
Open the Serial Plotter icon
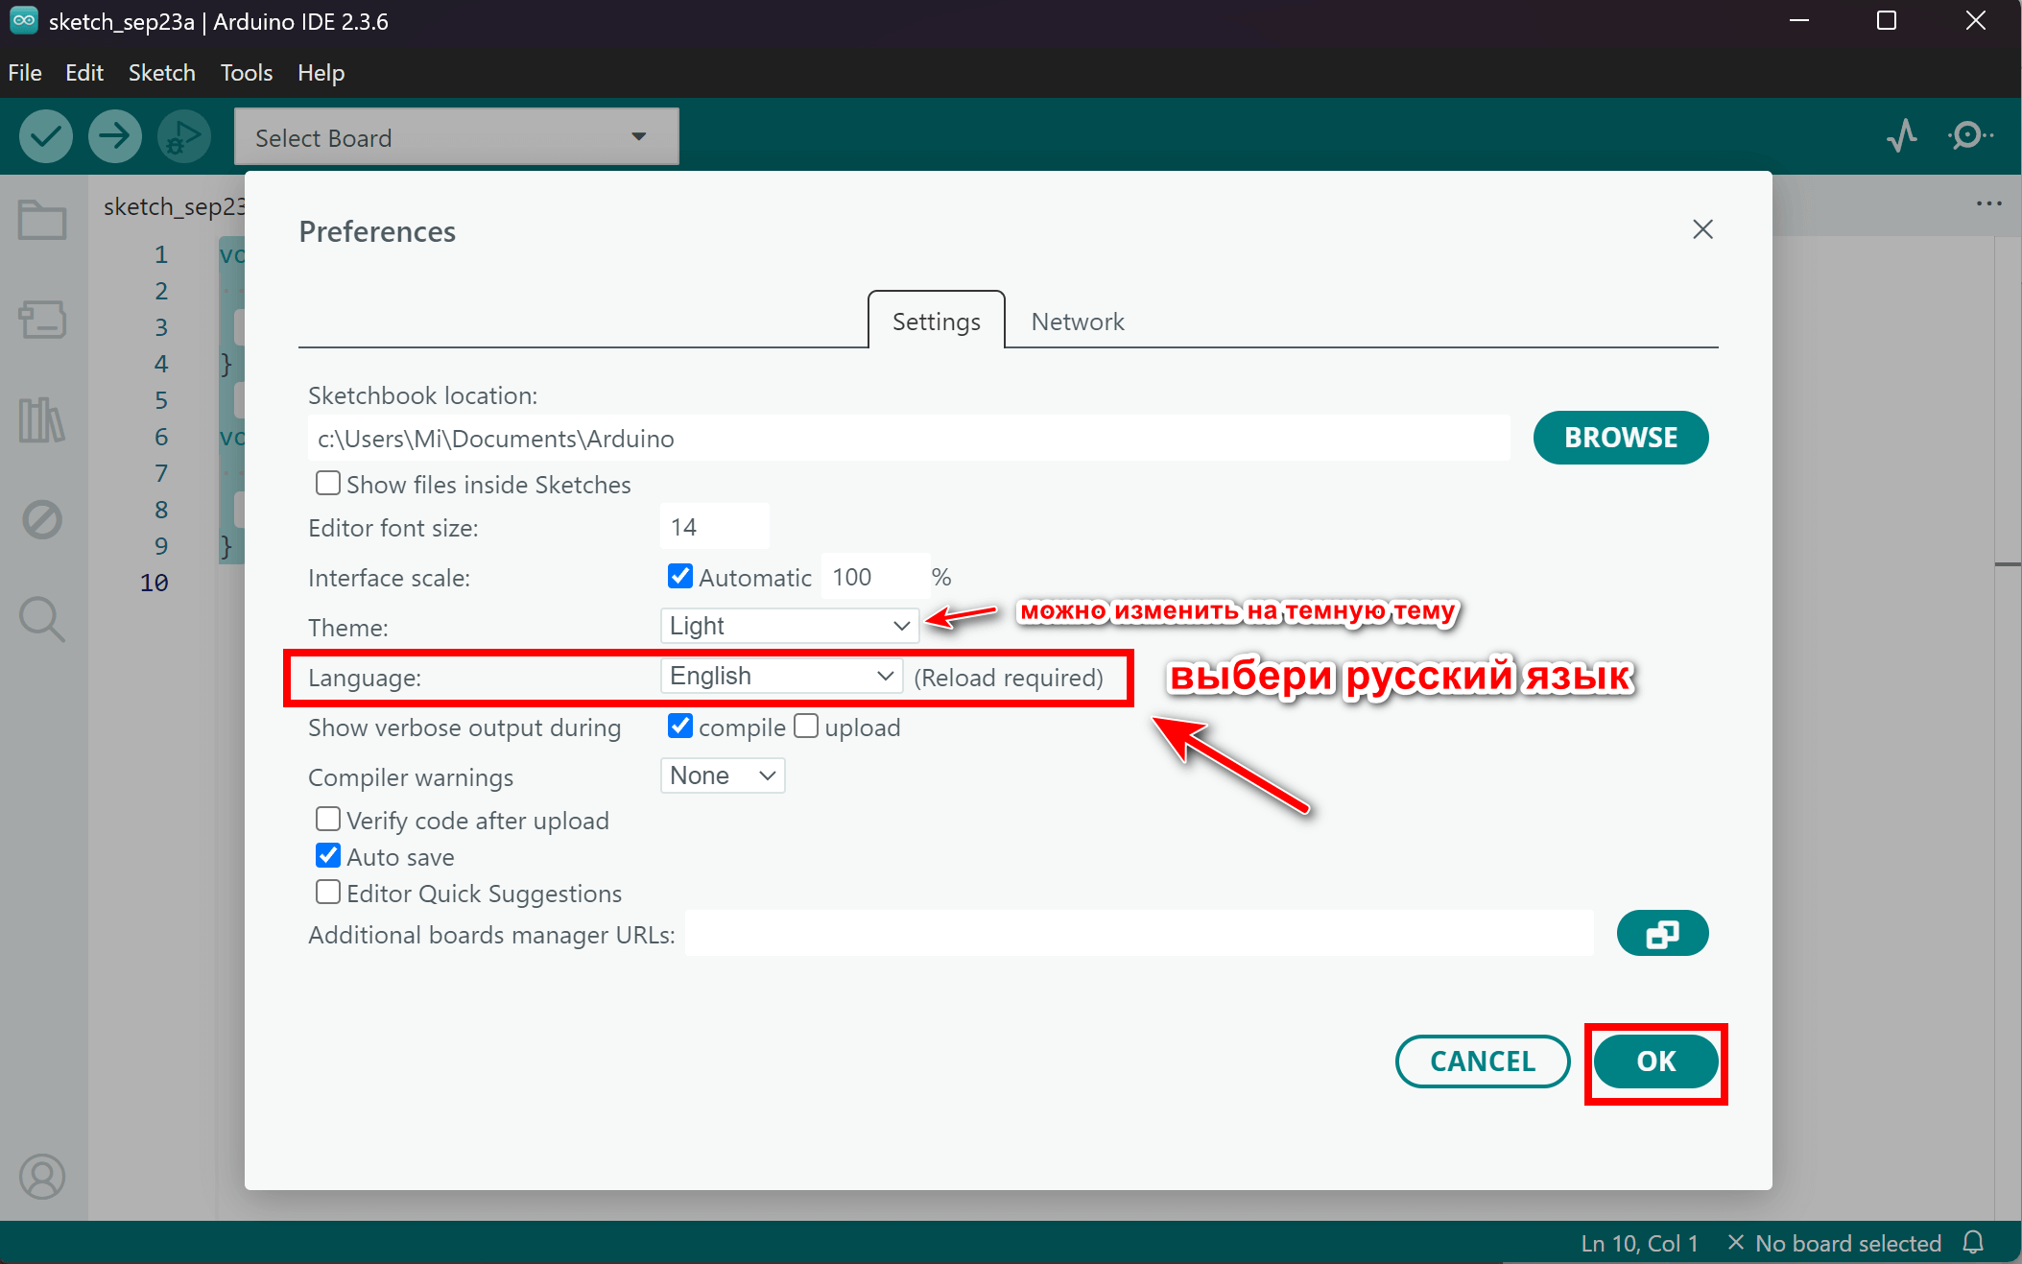(1901, 135)
